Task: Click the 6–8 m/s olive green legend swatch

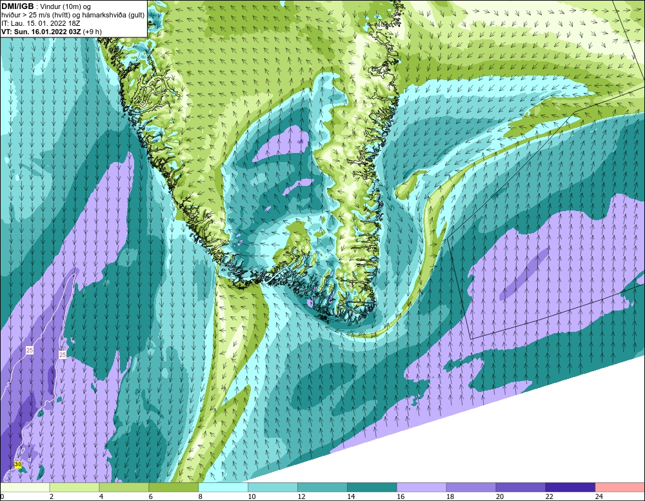Action: click(173, 487)
